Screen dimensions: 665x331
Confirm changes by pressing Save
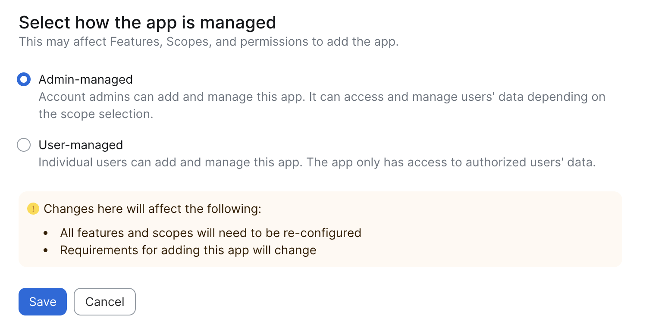(42, 302)
